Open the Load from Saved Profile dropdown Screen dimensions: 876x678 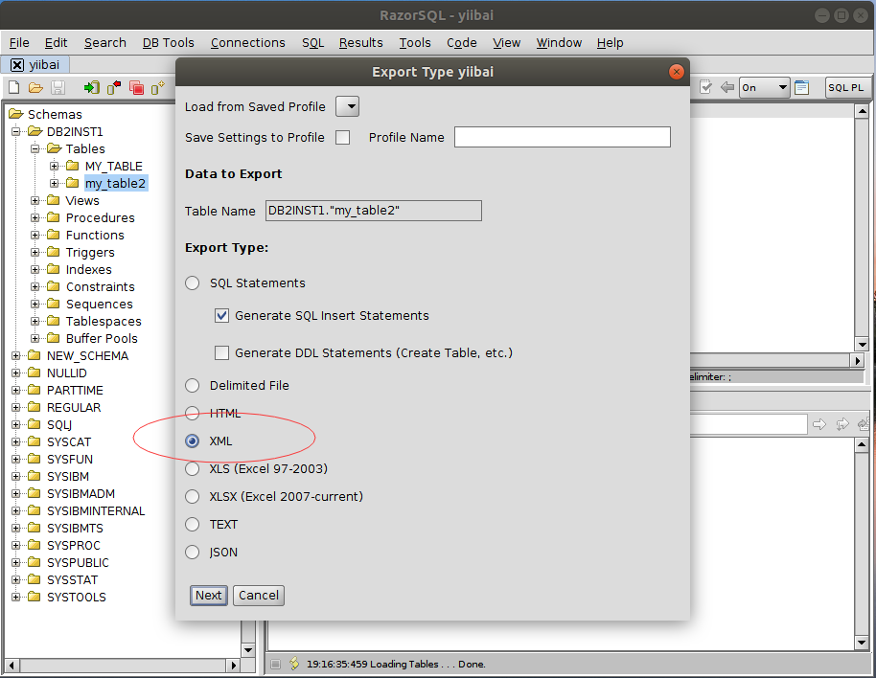point(347,107)
